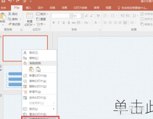Open the 视图 tab
This screenshot has width=153, height=119.
pos(108,8)
